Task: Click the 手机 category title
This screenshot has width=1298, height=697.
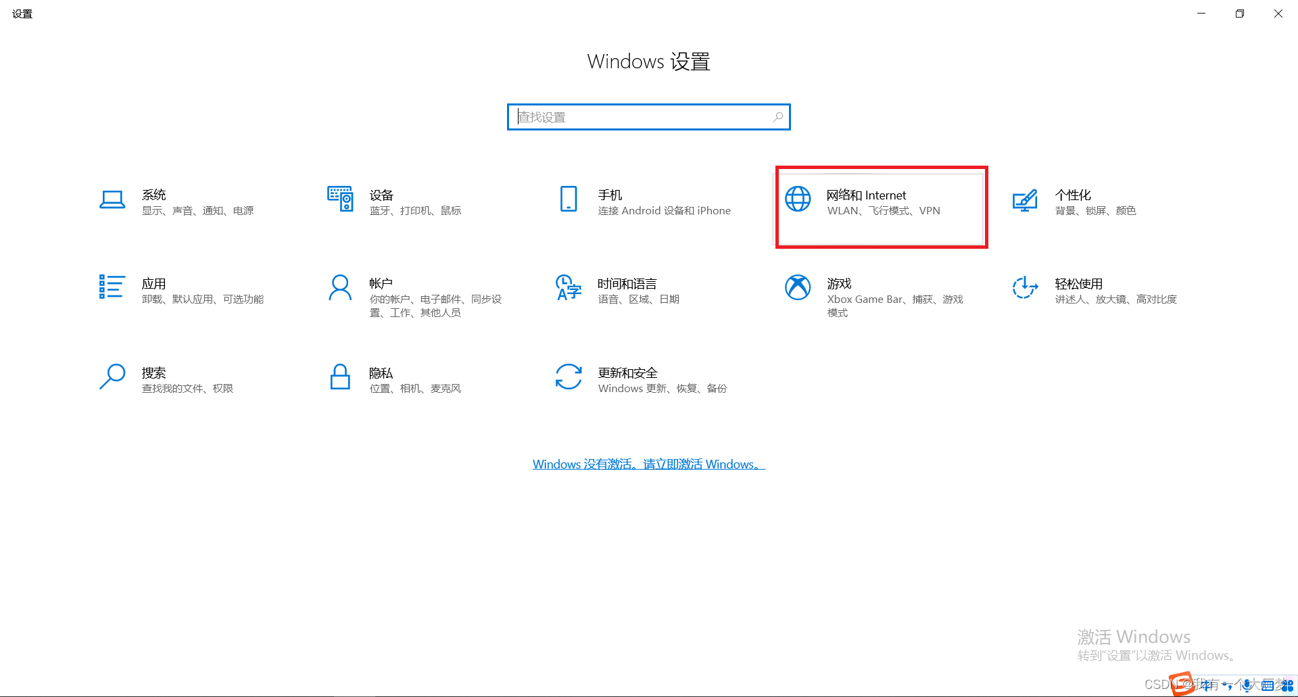Action: point(610,195)
